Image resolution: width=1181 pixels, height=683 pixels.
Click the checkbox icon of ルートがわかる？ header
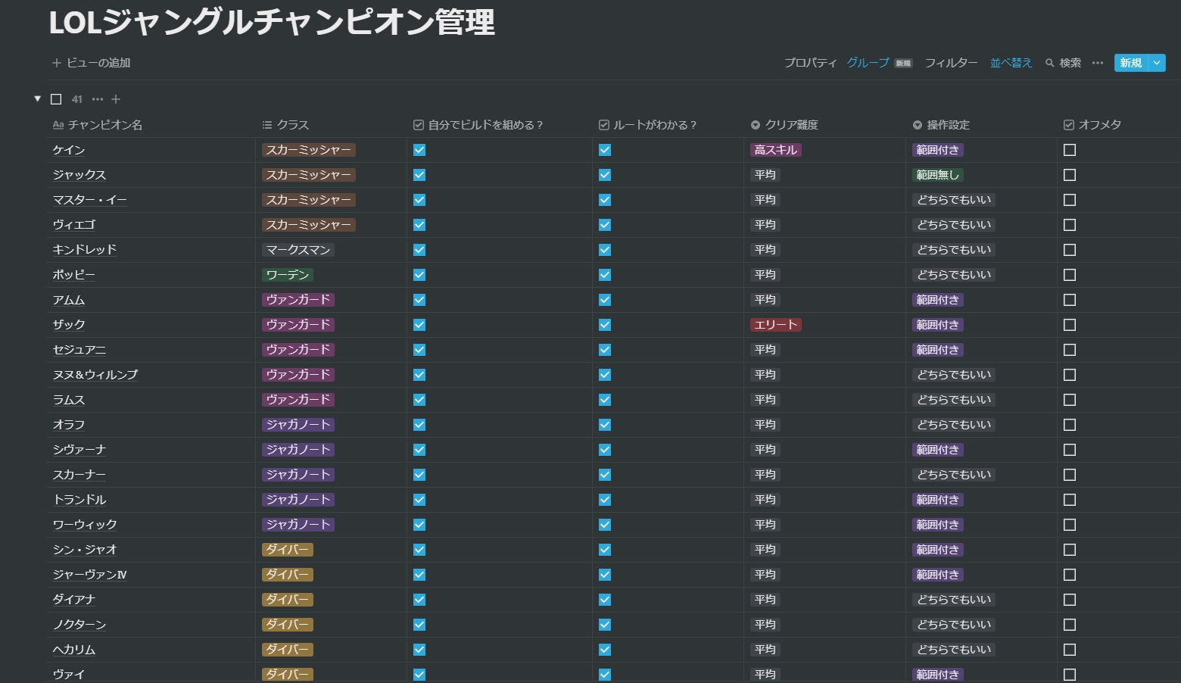point(603,125)
